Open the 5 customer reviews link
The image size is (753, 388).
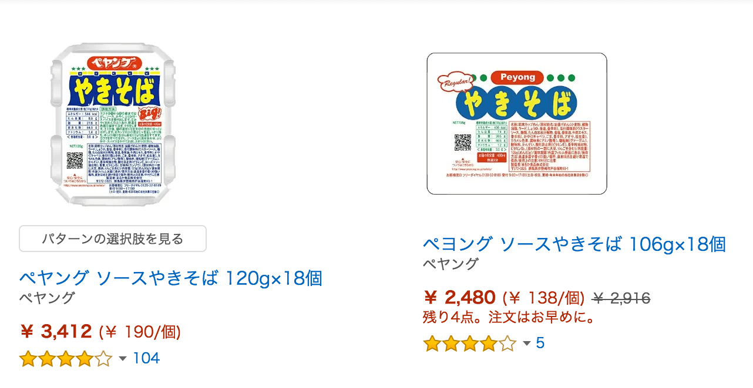tap(540, 343)
